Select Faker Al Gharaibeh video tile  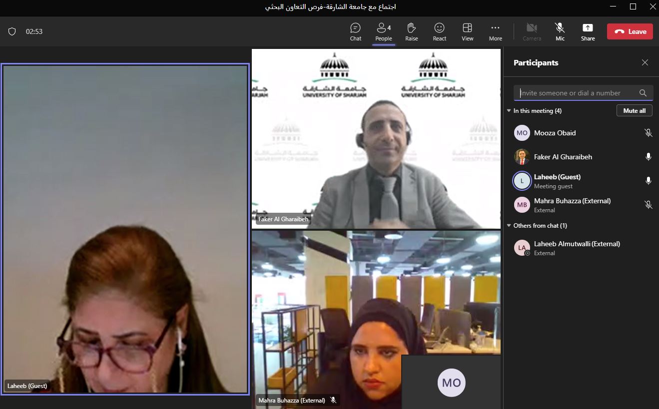pos(376,138)
